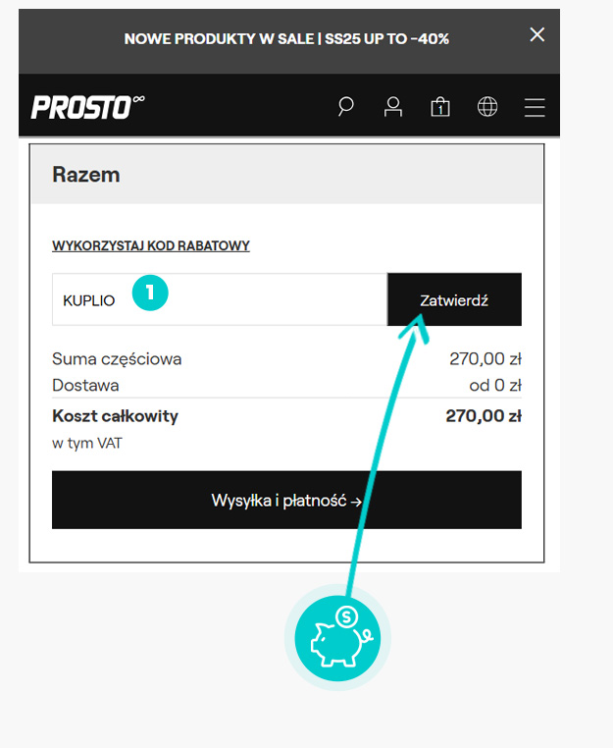Click the globe language icon
The image size is (613, 748).
coord(487,106)
